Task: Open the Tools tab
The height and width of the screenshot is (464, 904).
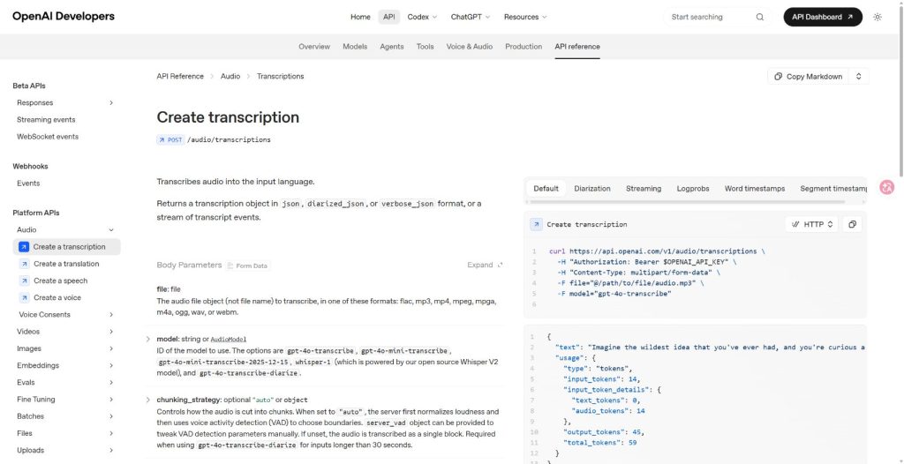Action: (425, 47)
